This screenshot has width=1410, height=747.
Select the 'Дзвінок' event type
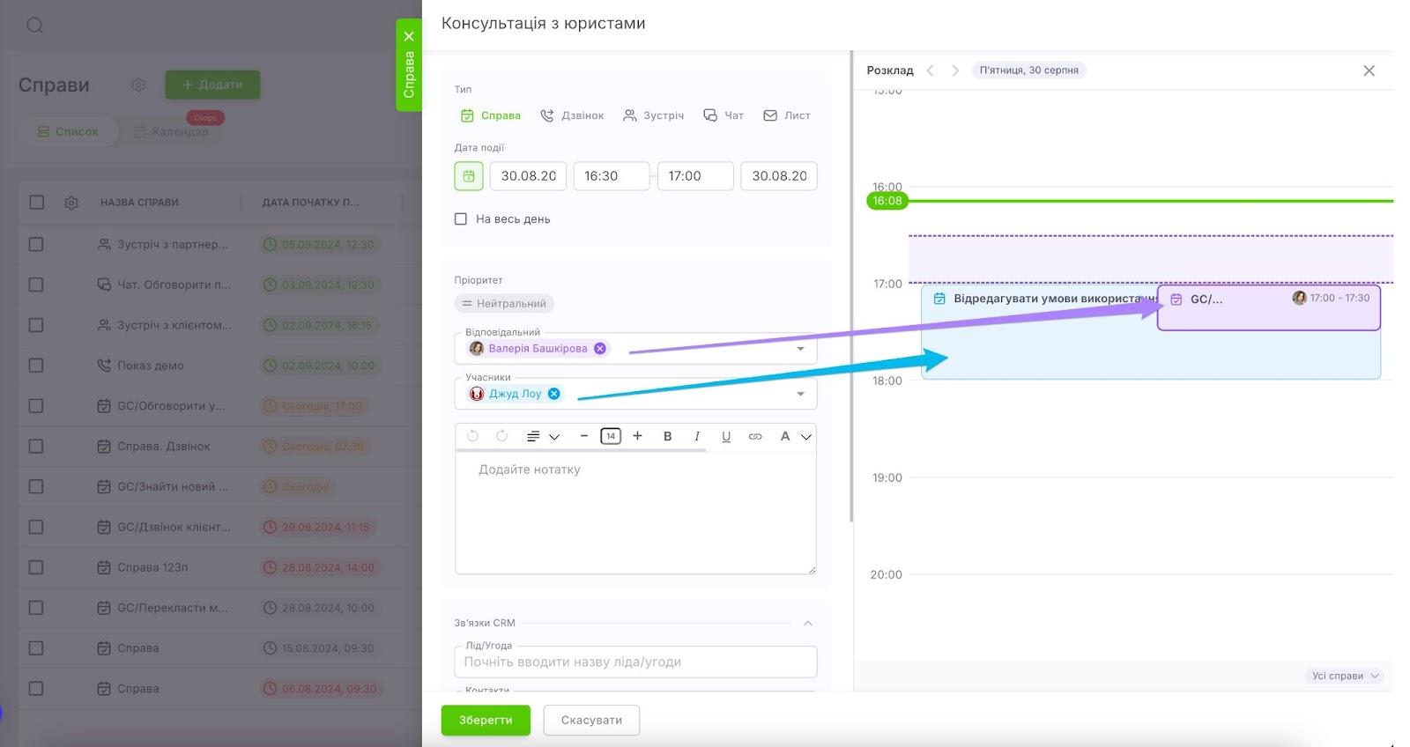[572, 115]
